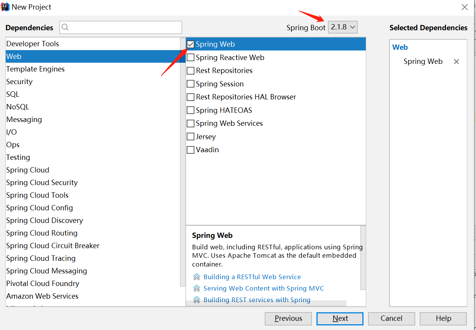Close the New Project dialog window
Screen dimensions: 476x330
click(465, 7)
